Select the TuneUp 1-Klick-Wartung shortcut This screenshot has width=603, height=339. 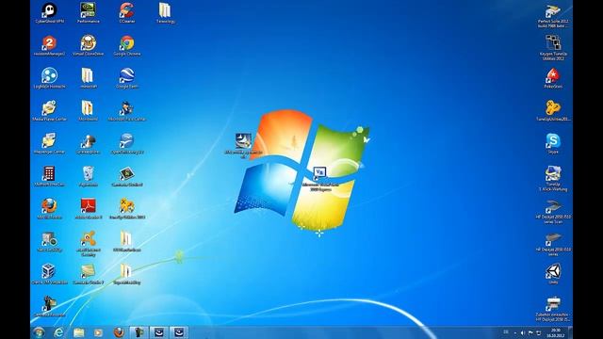553,178
